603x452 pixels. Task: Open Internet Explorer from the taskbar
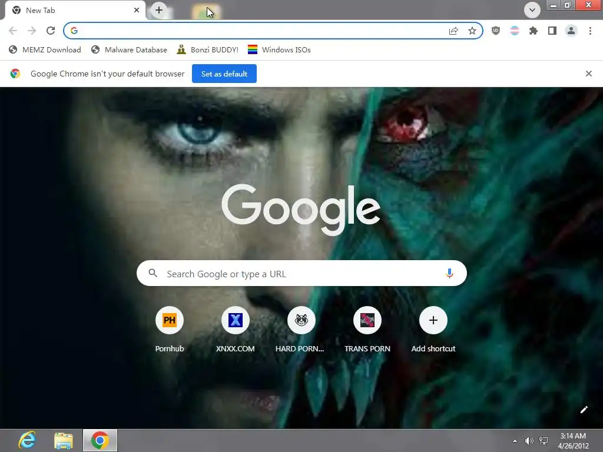click(27, 440)
